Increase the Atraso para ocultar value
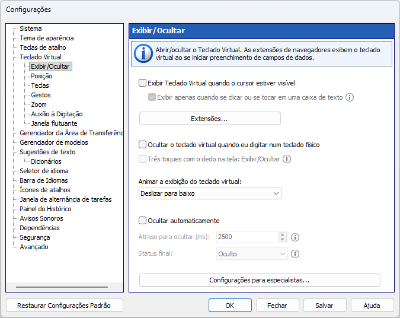 [x=283, y=234]
